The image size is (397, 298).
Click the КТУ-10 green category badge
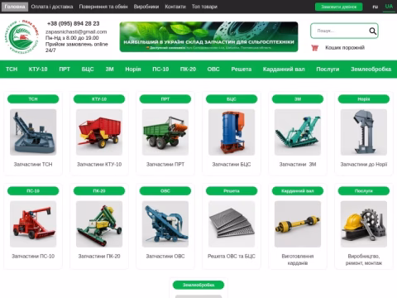pyautogui.click(x=99, y=99)
